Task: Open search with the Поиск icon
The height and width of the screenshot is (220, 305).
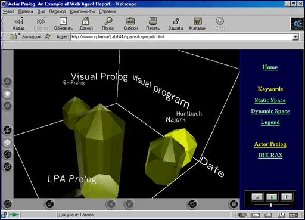Action: point(108,21)
